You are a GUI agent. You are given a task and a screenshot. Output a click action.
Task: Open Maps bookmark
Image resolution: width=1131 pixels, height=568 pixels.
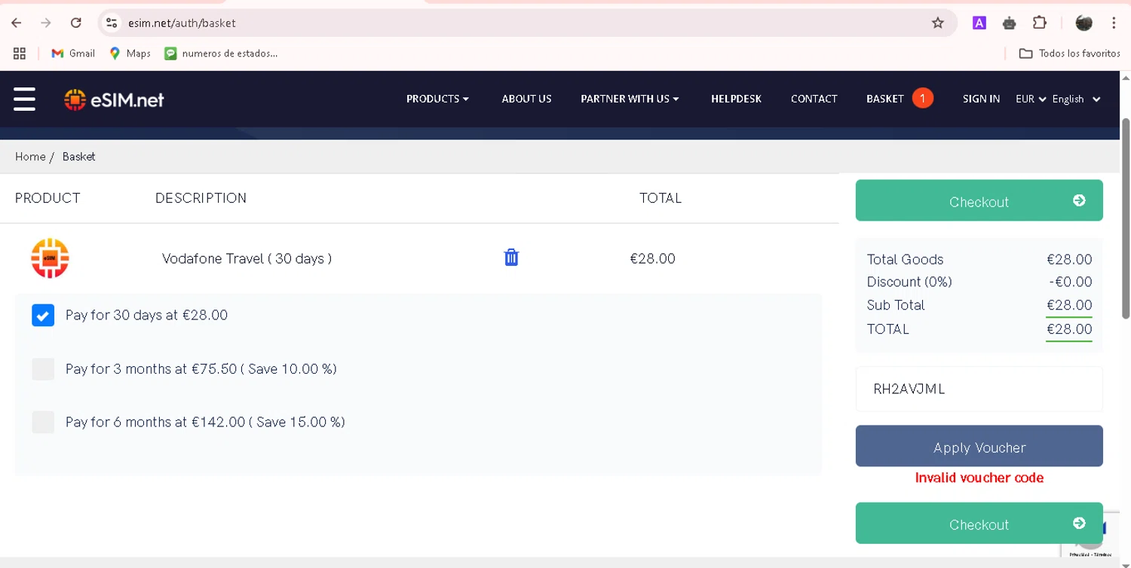(x=130, y=53)
